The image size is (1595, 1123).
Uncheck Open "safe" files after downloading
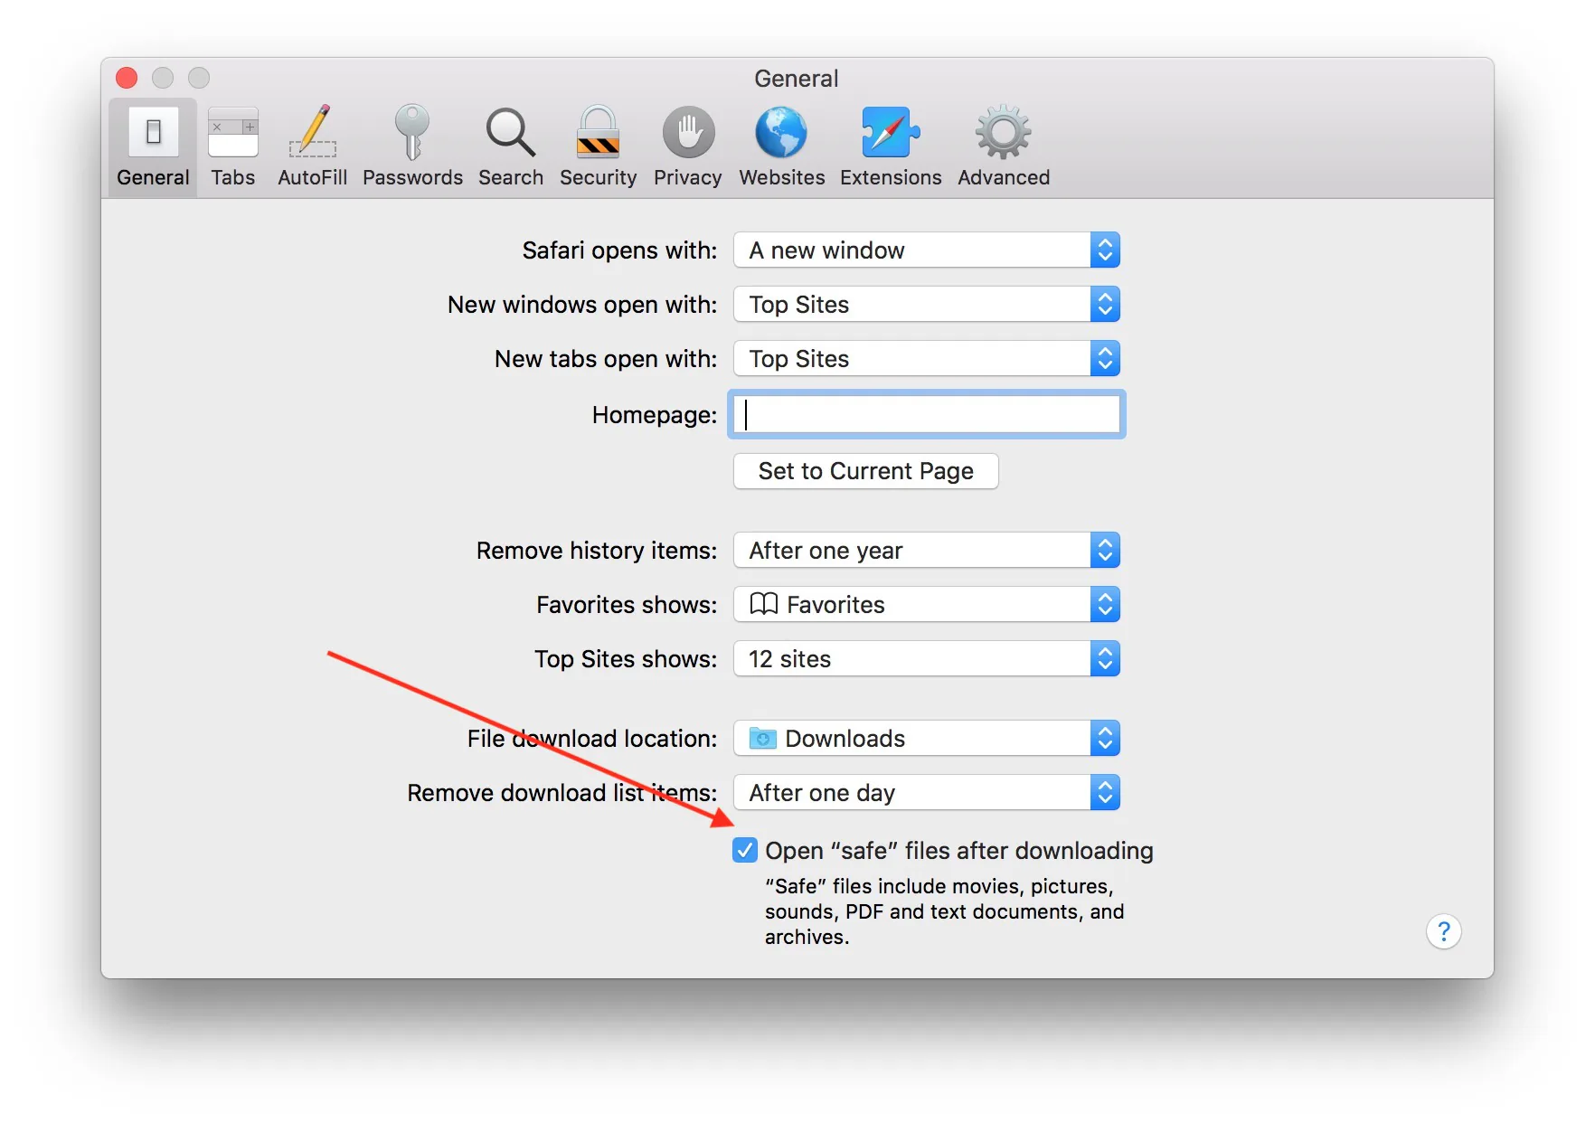[745, 850]
